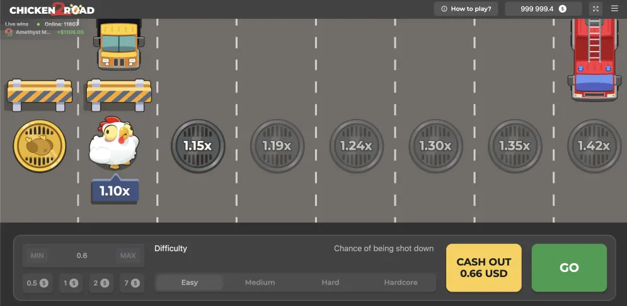Select Medium difficulty

point(260,283)
